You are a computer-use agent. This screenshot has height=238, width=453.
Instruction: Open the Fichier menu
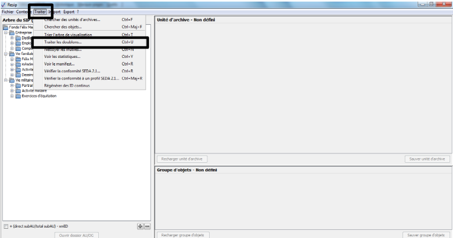pos(8,12)
